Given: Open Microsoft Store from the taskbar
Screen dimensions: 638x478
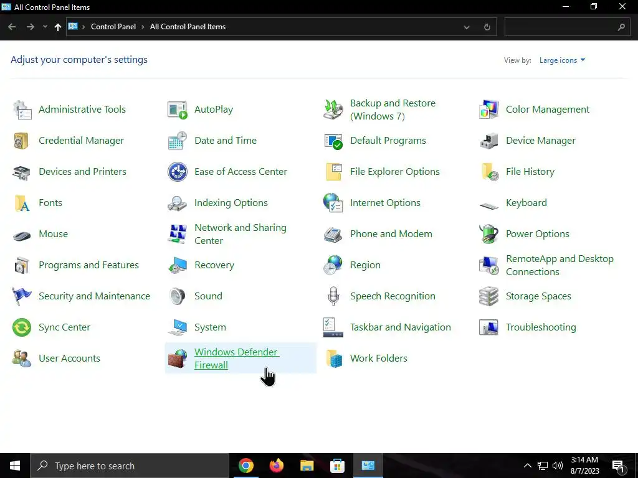Looking at the screenshot, I should pyautogui.click(x=337, y=466).
